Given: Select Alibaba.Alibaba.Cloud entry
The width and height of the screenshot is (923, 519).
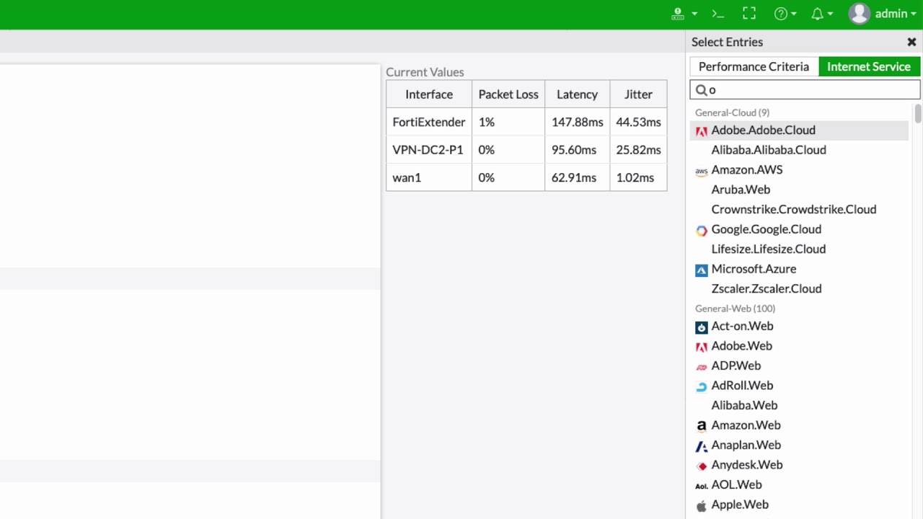Looking at the screenshot, I should tap(769, 150).
